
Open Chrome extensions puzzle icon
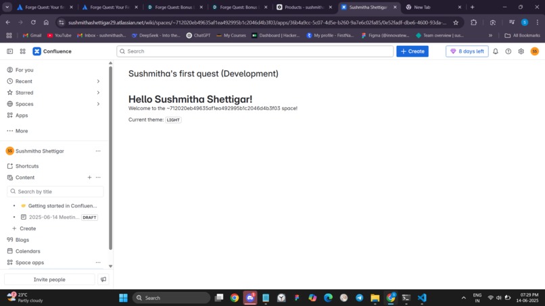[474, 22]
